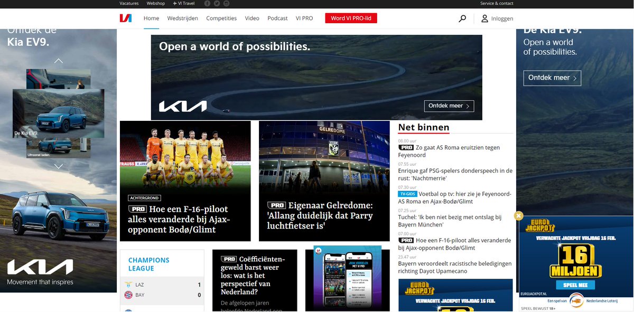Open the Coëfficiëntengeweld article card
634x312 pixels.
[255, 280]
